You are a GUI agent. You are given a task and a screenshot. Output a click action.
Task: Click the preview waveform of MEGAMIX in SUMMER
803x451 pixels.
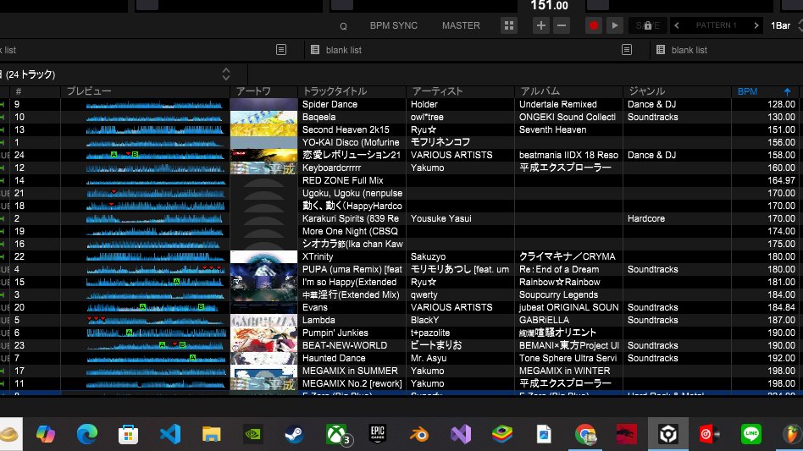(155, 371)
